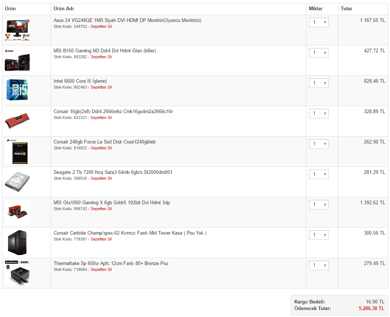Click the Seagate hard drive image
This screenshot has width=390, height=317.
(x=17, y=182)
